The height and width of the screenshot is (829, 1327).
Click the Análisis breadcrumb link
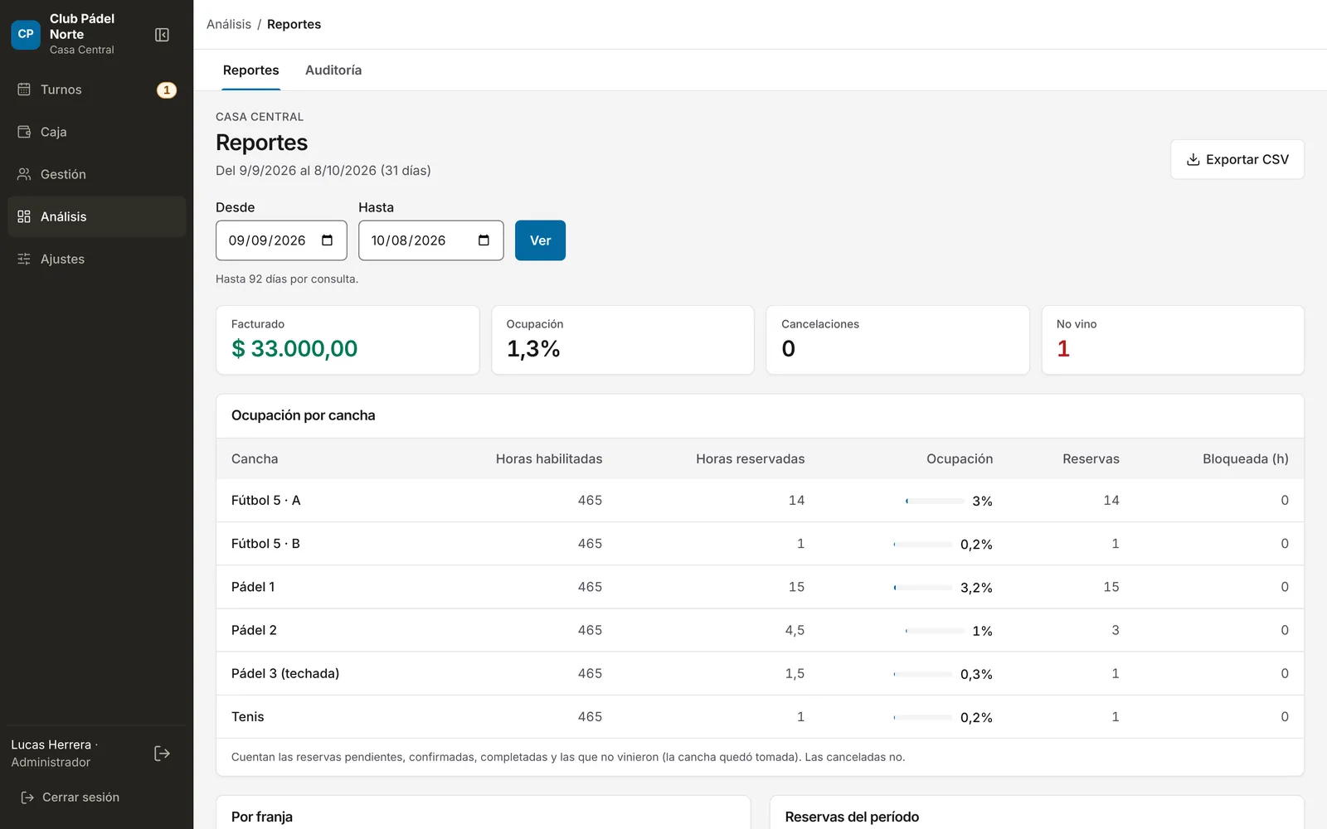coord(229,24)
